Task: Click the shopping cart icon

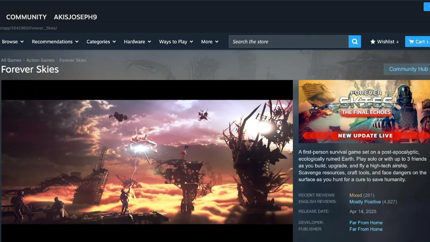Action: [x=411, y=42]
